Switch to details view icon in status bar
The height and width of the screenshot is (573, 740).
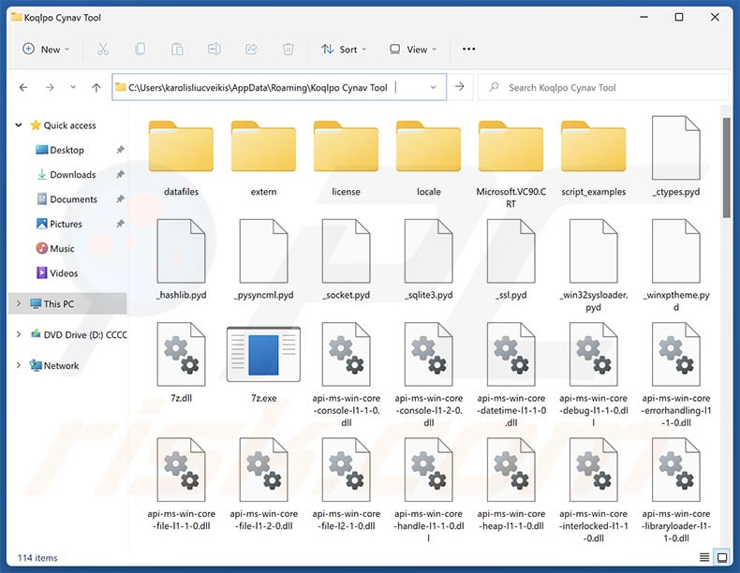704,557
